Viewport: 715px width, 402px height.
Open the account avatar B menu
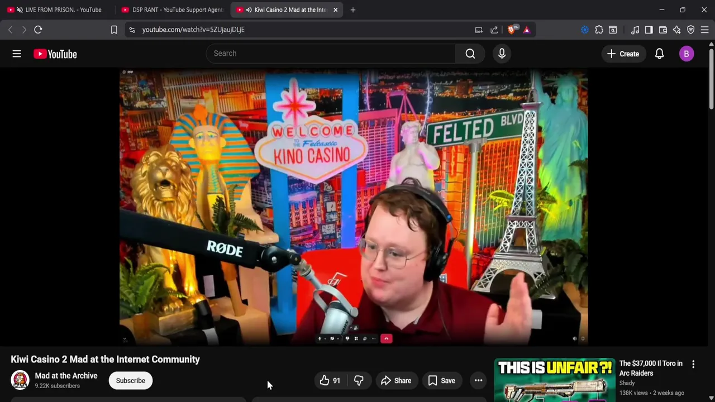(687, 54)
